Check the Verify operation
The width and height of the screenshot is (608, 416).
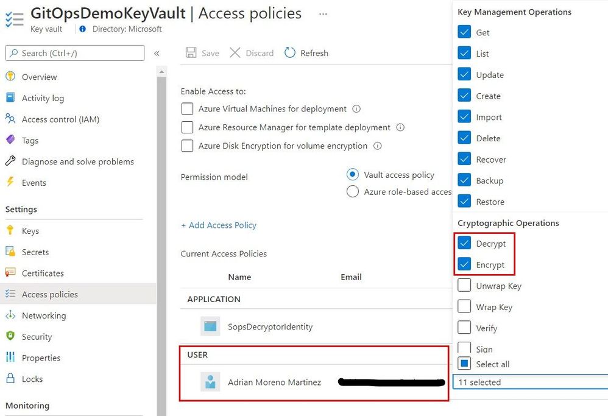pyautogui.click(x=464, y=328)
